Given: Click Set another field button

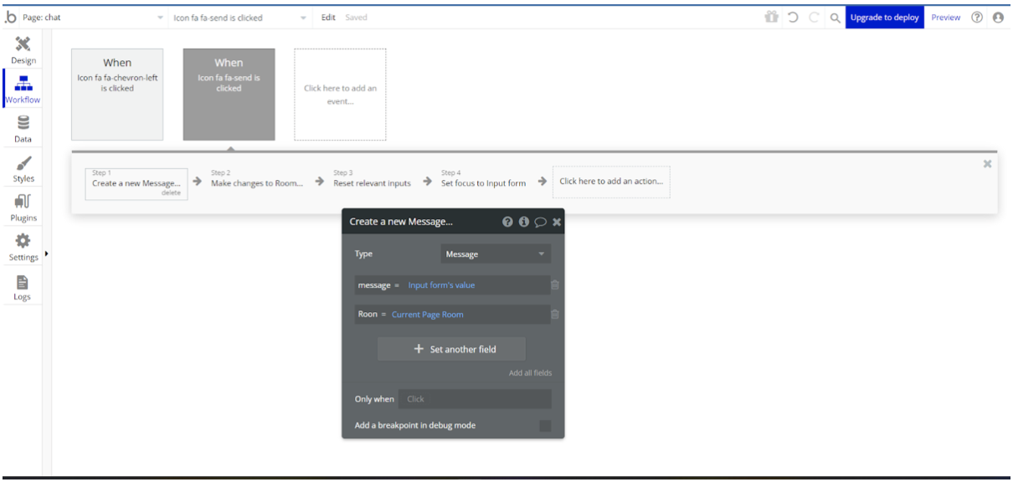Looking at the screenshot, I should [x=451, y=349].
